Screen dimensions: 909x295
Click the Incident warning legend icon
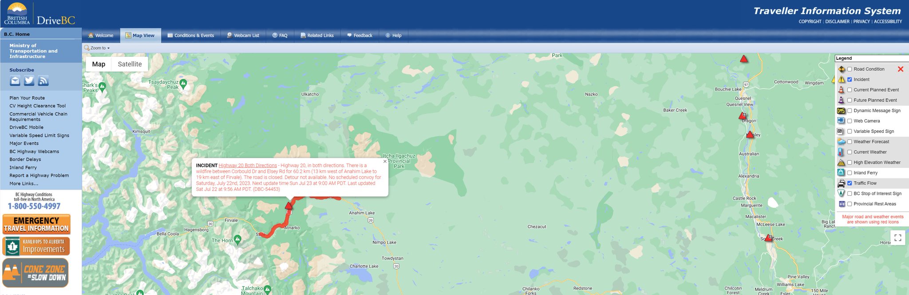(x=841, y=79)
